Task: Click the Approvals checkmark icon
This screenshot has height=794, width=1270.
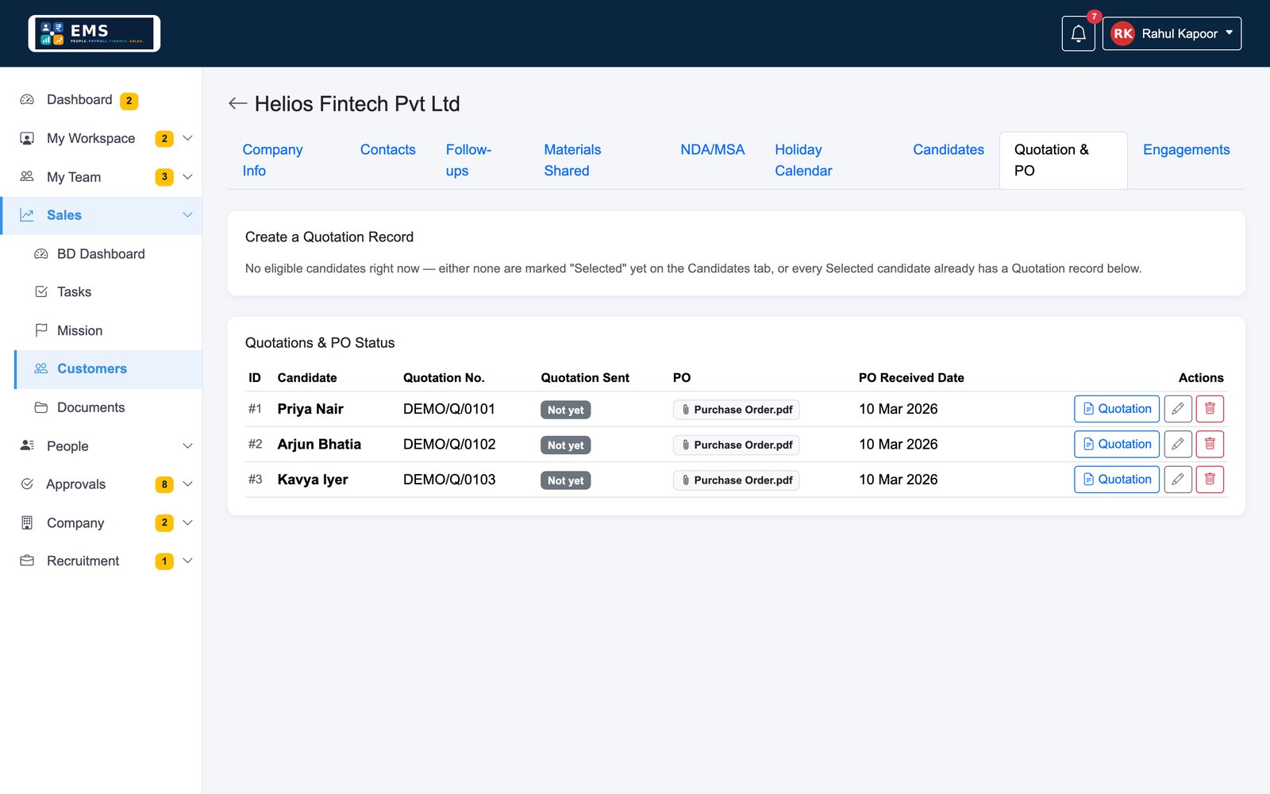Action: pyautogui.click(x=27, y=484)
